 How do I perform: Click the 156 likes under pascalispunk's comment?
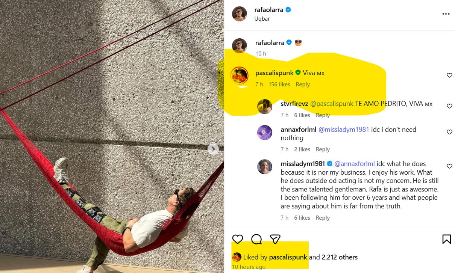point(279,84)
